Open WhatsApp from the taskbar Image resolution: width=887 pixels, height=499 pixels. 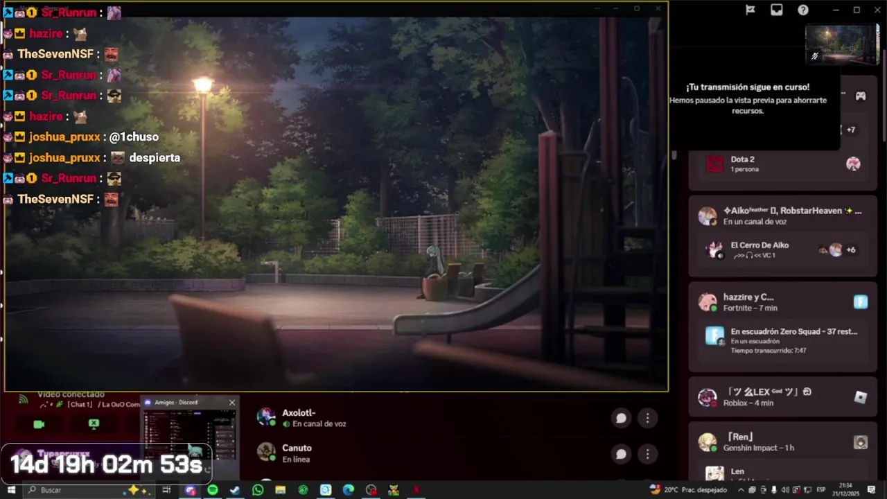[258, 490]
